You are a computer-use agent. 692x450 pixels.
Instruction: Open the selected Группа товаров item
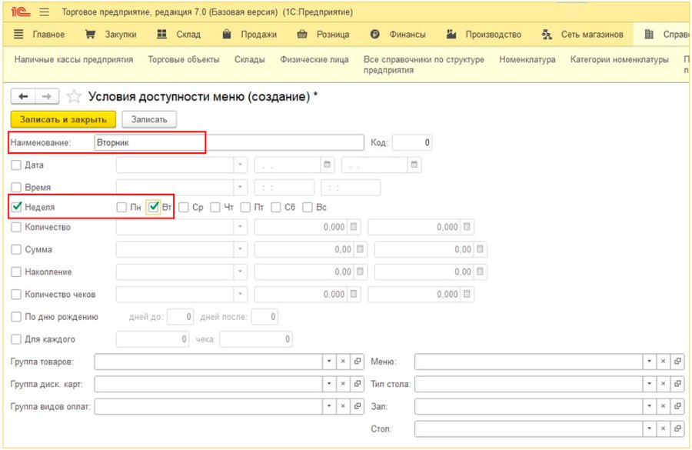point(357,362)
